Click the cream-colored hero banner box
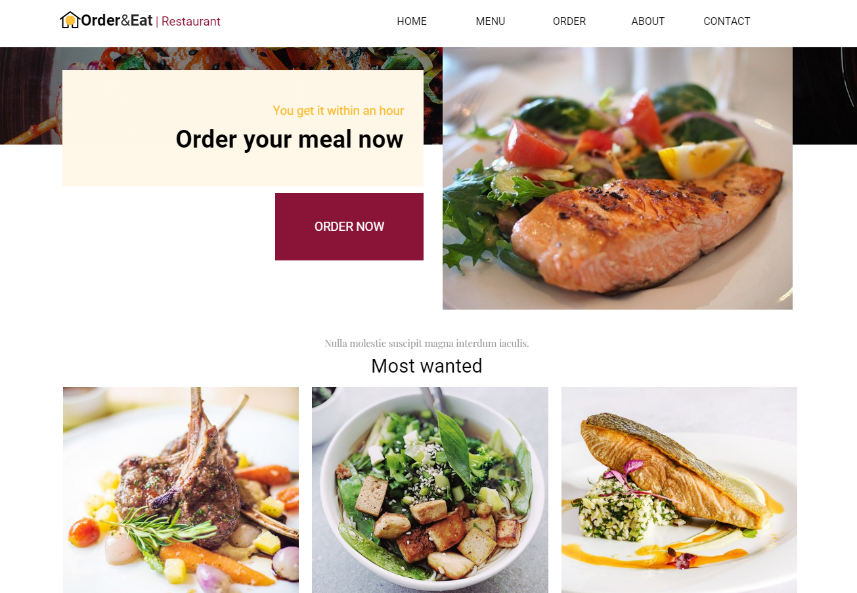This screenshot has height=593, width=857. click(243, 128)
